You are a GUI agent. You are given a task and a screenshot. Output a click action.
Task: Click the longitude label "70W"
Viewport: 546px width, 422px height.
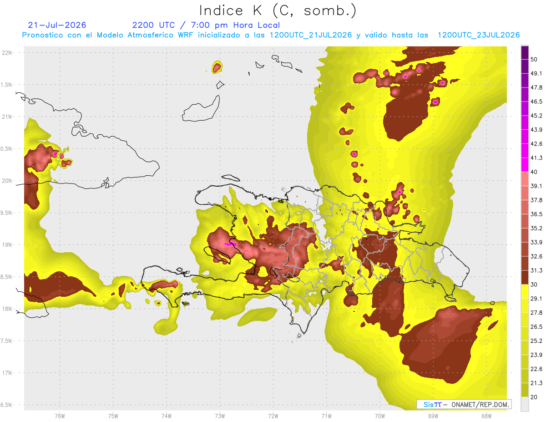(x=380, y=416)
